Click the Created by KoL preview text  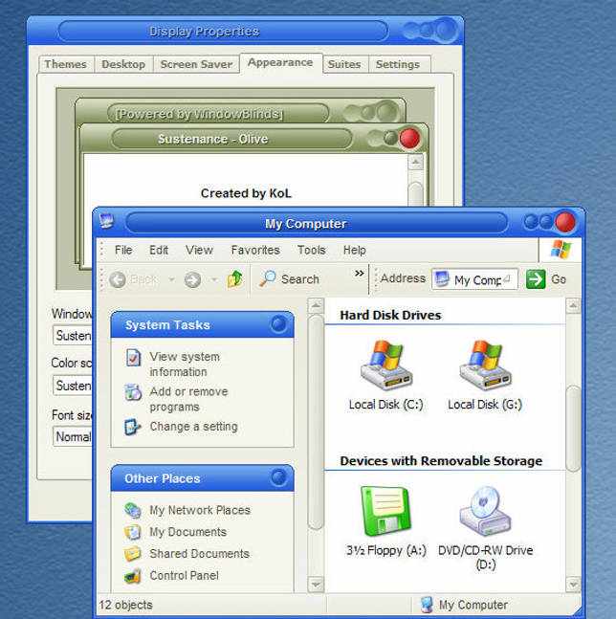(246, 193)
